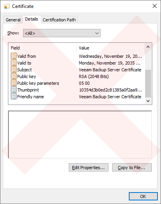The image size is (161, 204).
Task: Click the Public key parameters field icon
Action: coord(14,83)
